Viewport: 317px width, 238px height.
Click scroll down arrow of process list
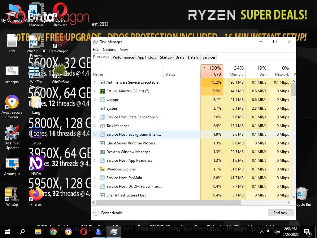click(293, 197)
